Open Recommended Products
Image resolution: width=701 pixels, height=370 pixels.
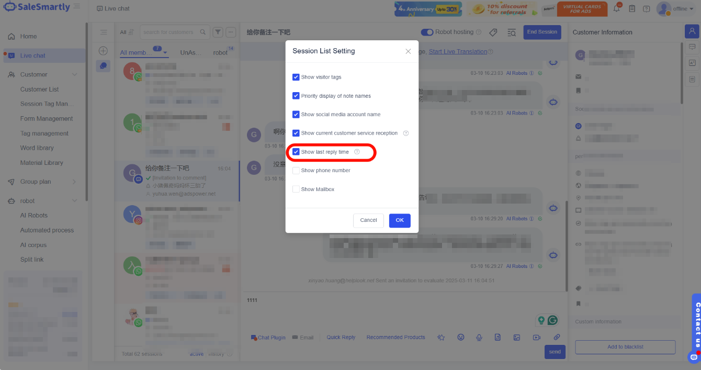[395, 338]
